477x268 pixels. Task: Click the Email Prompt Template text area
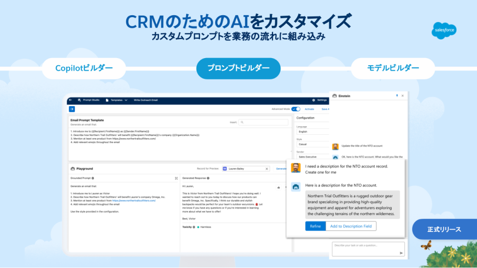coord(179,144)
